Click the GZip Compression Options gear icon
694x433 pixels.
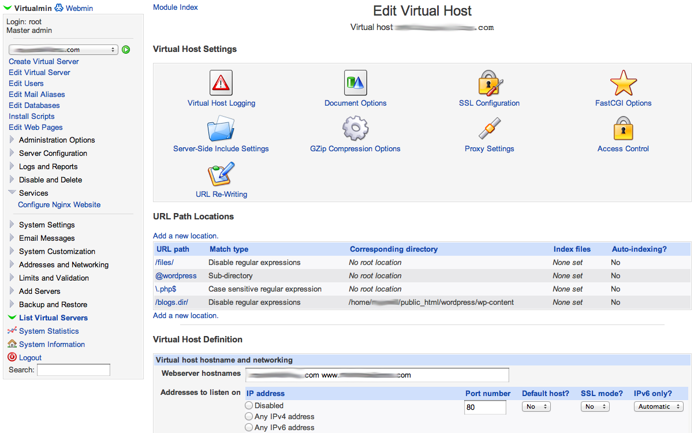coord(355,129)
